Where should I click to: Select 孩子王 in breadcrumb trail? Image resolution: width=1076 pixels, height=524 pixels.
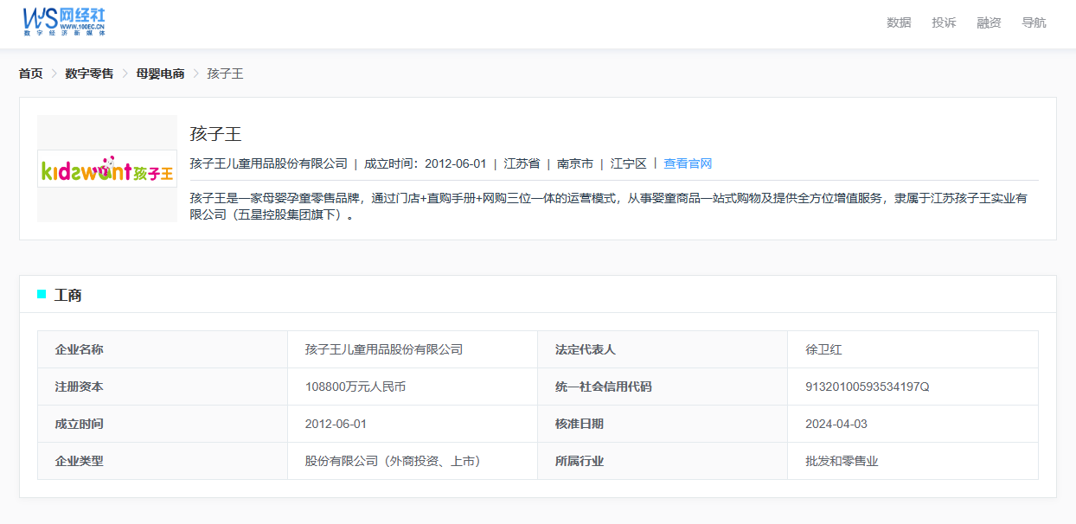(x=225, y=73)
